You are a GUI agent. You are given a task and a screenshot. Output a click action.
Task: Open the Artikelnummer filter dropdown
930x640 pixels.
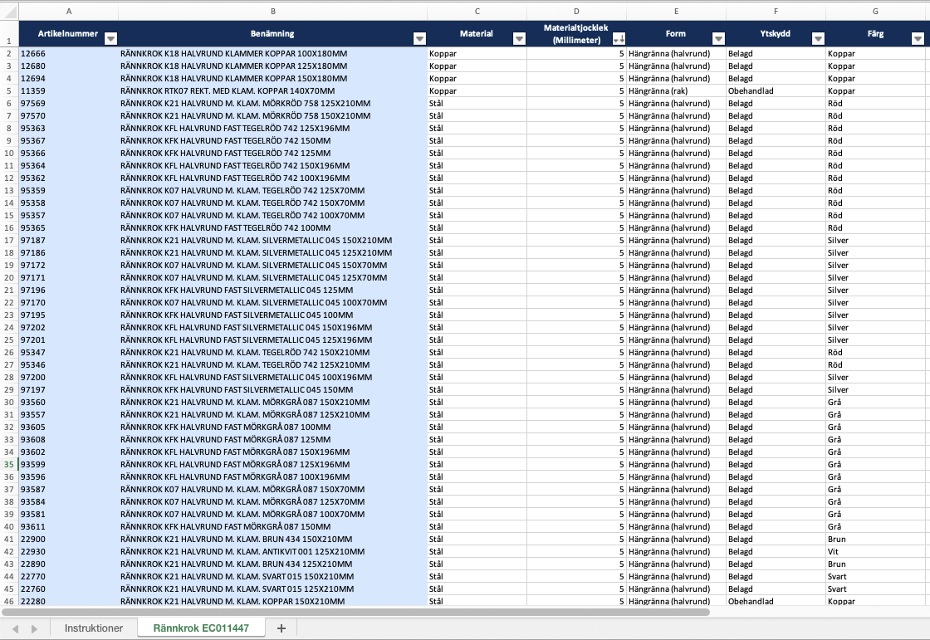point(110,38)
